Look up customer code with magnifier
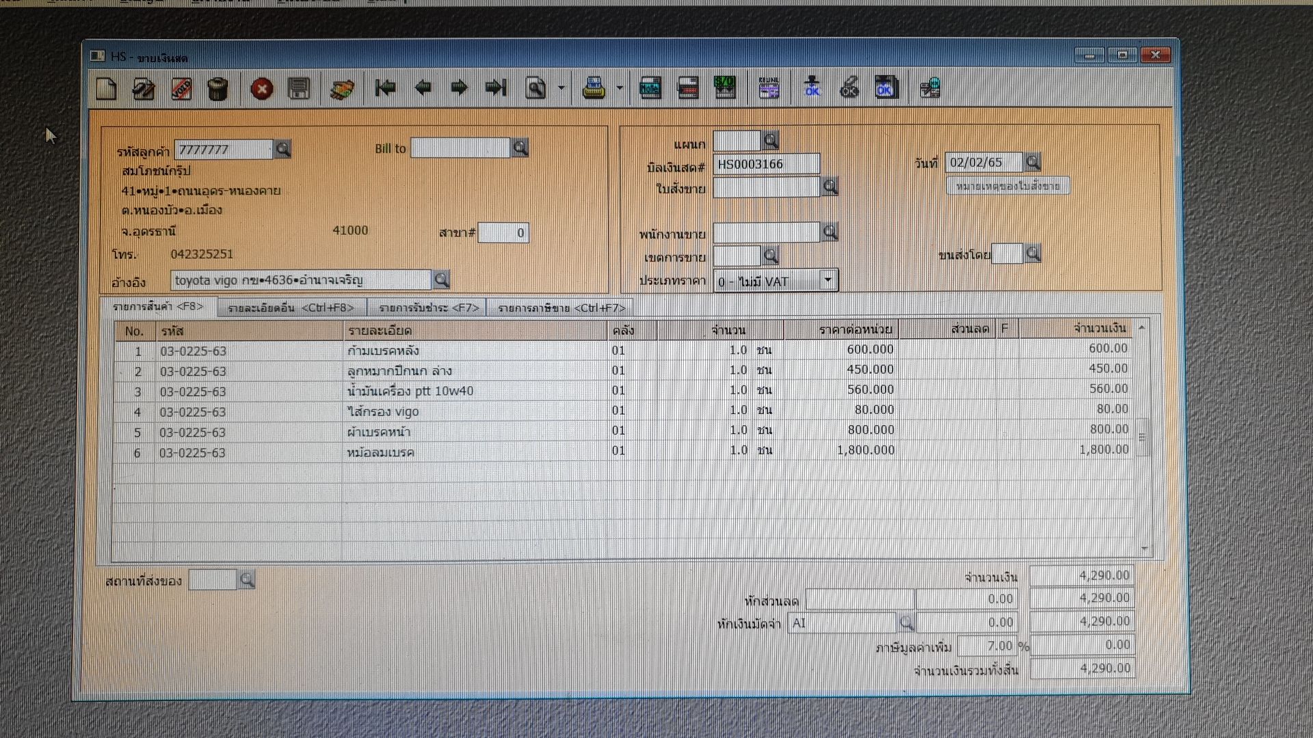The image size is (1313, 738). coord(282,149)
